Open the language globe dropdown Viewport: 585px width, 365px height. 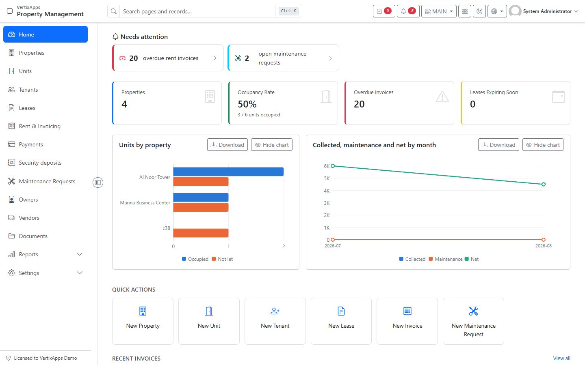(497, 11)
